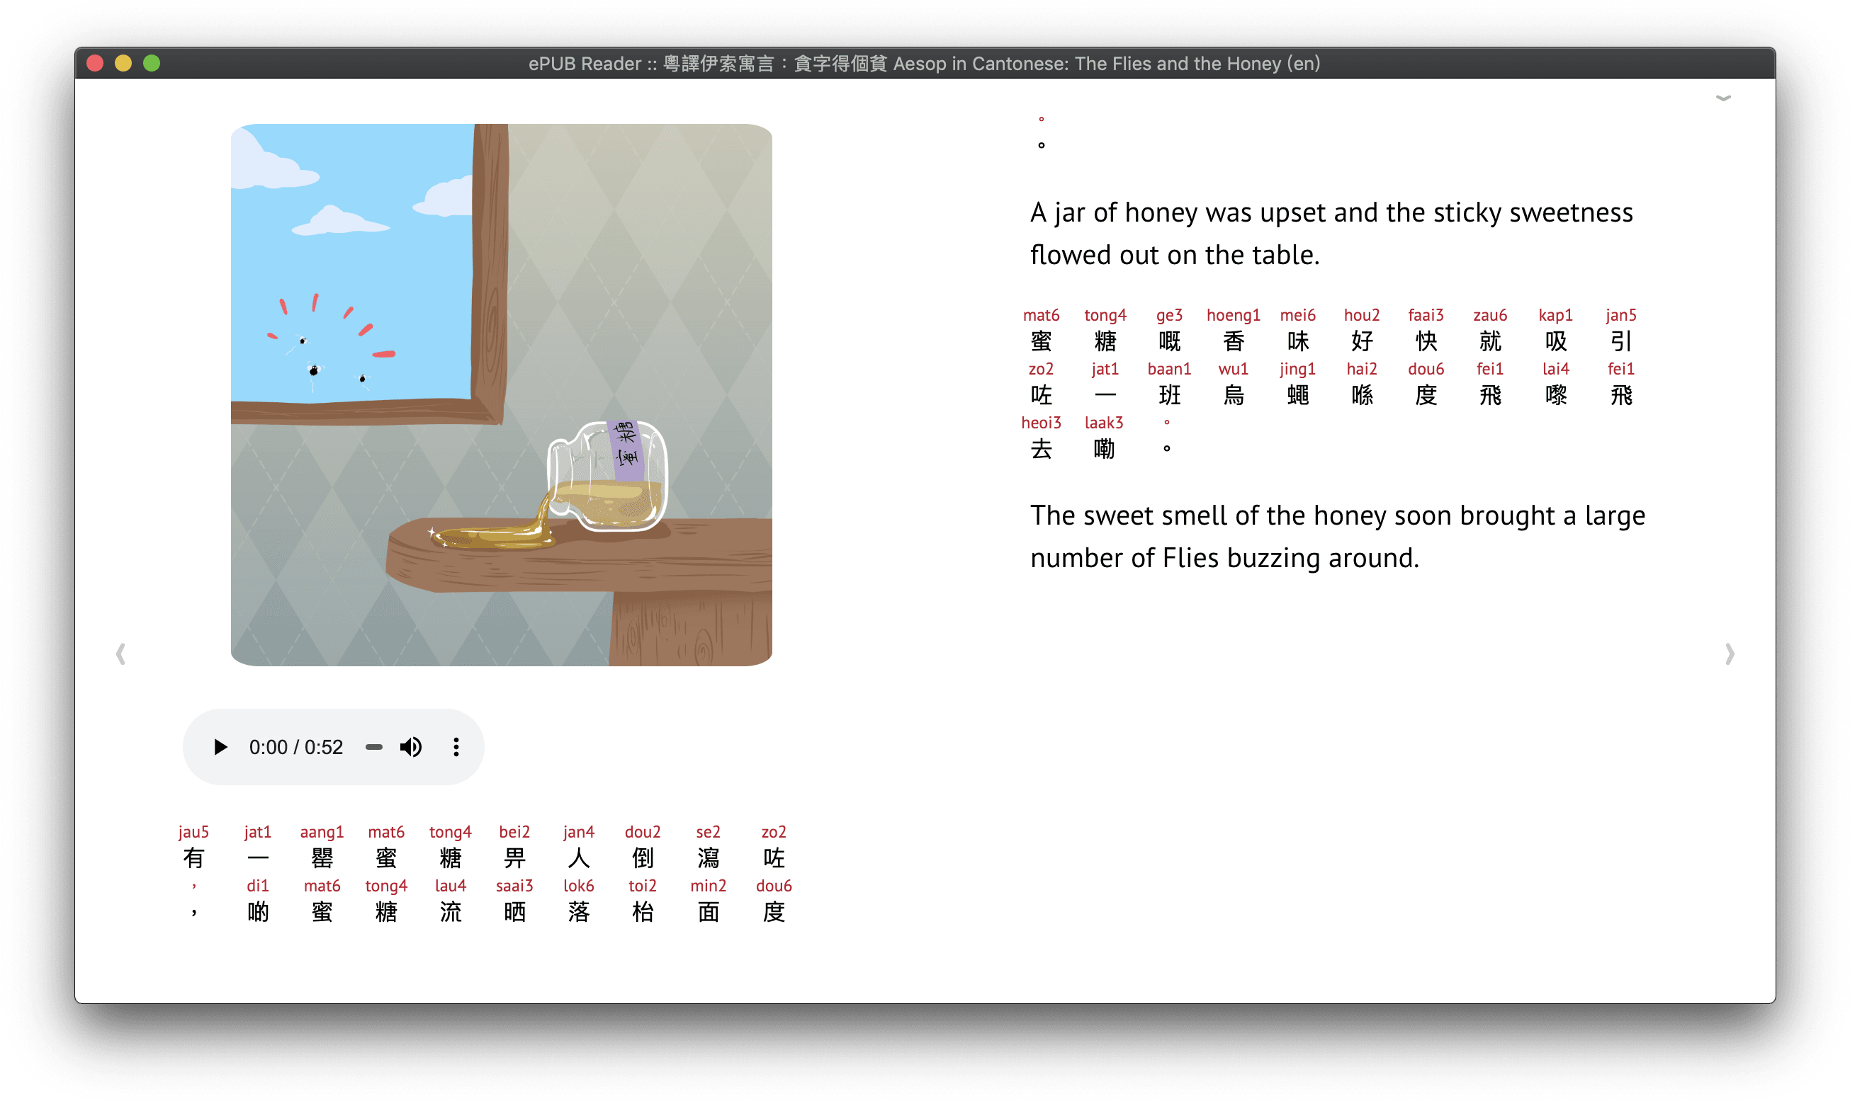This screenshot has height=1101, width=1850.
Task: Go to the previous page
Action: point(121,654)
